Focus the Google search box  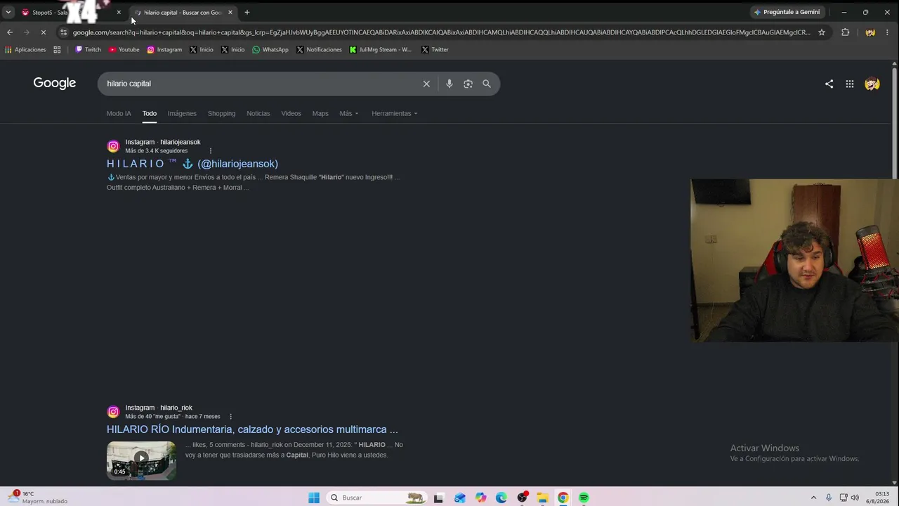pyautogui.click(x=260, y=84)
